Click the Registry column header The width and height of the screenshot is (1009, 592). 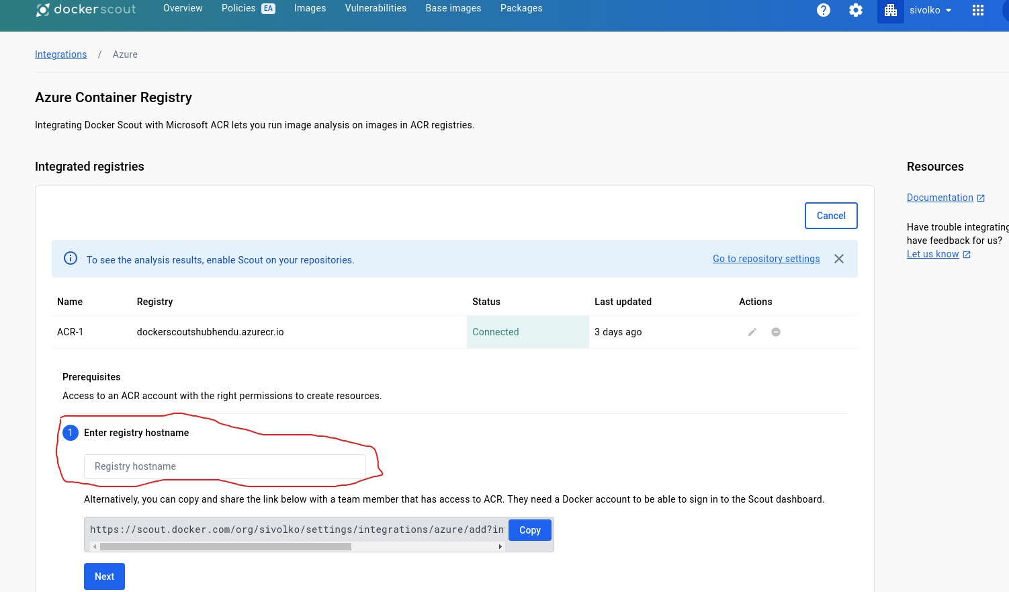coord(155,302)
